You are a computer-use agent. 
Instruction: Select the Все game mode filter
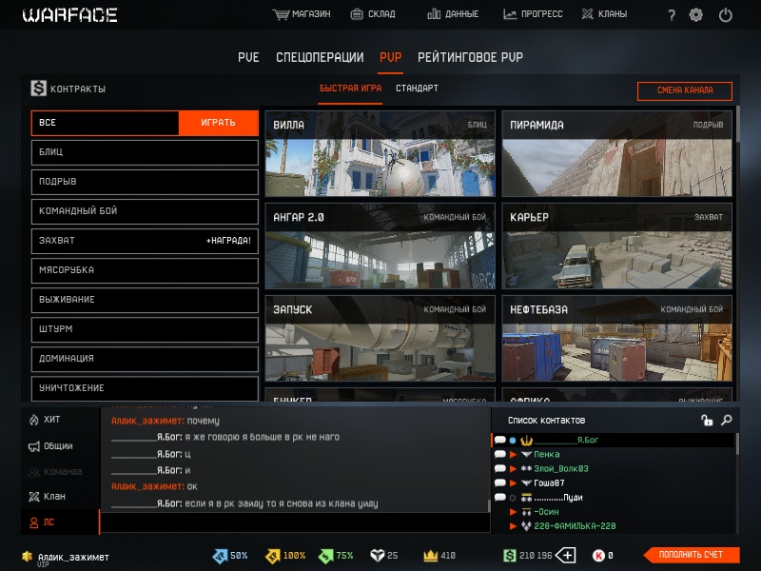coord(106,123)
